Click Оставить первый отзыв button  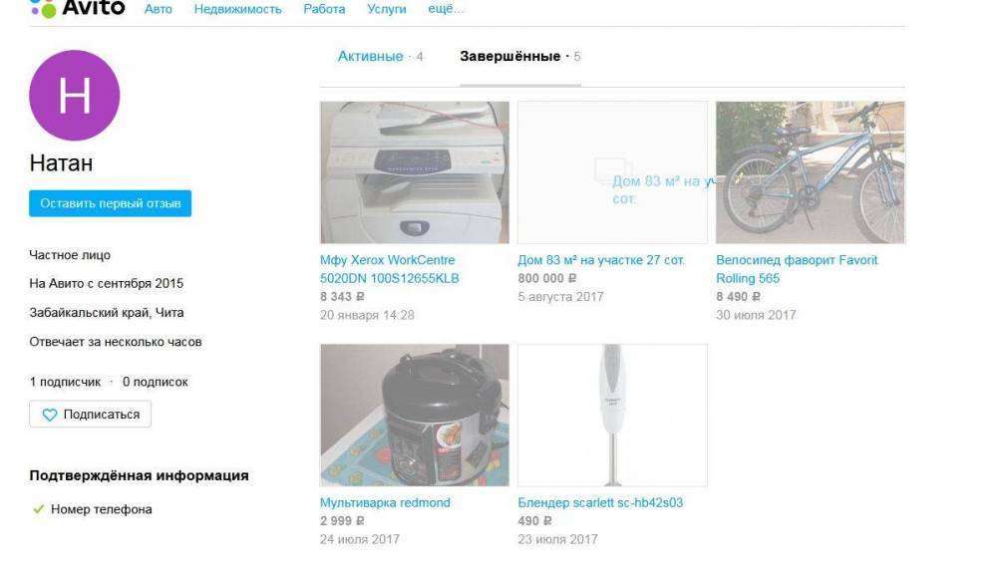[x=110, y=203]
